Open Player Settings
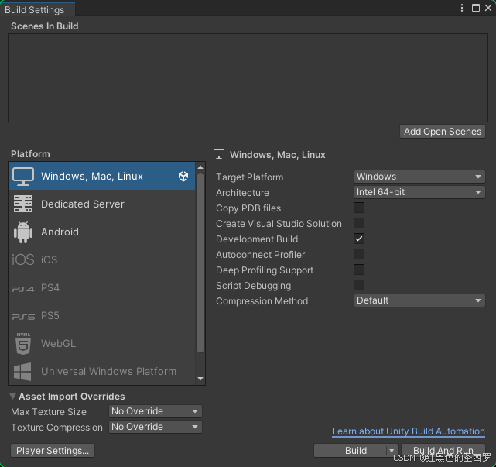The width and height of the screenshot is (496, 467). [53, 451]
